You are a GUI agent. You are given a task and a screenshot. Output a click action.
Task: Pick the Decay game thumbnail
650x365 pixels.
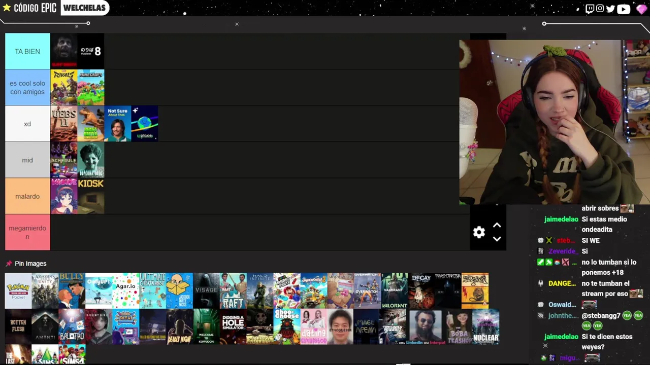click(421, 291)
